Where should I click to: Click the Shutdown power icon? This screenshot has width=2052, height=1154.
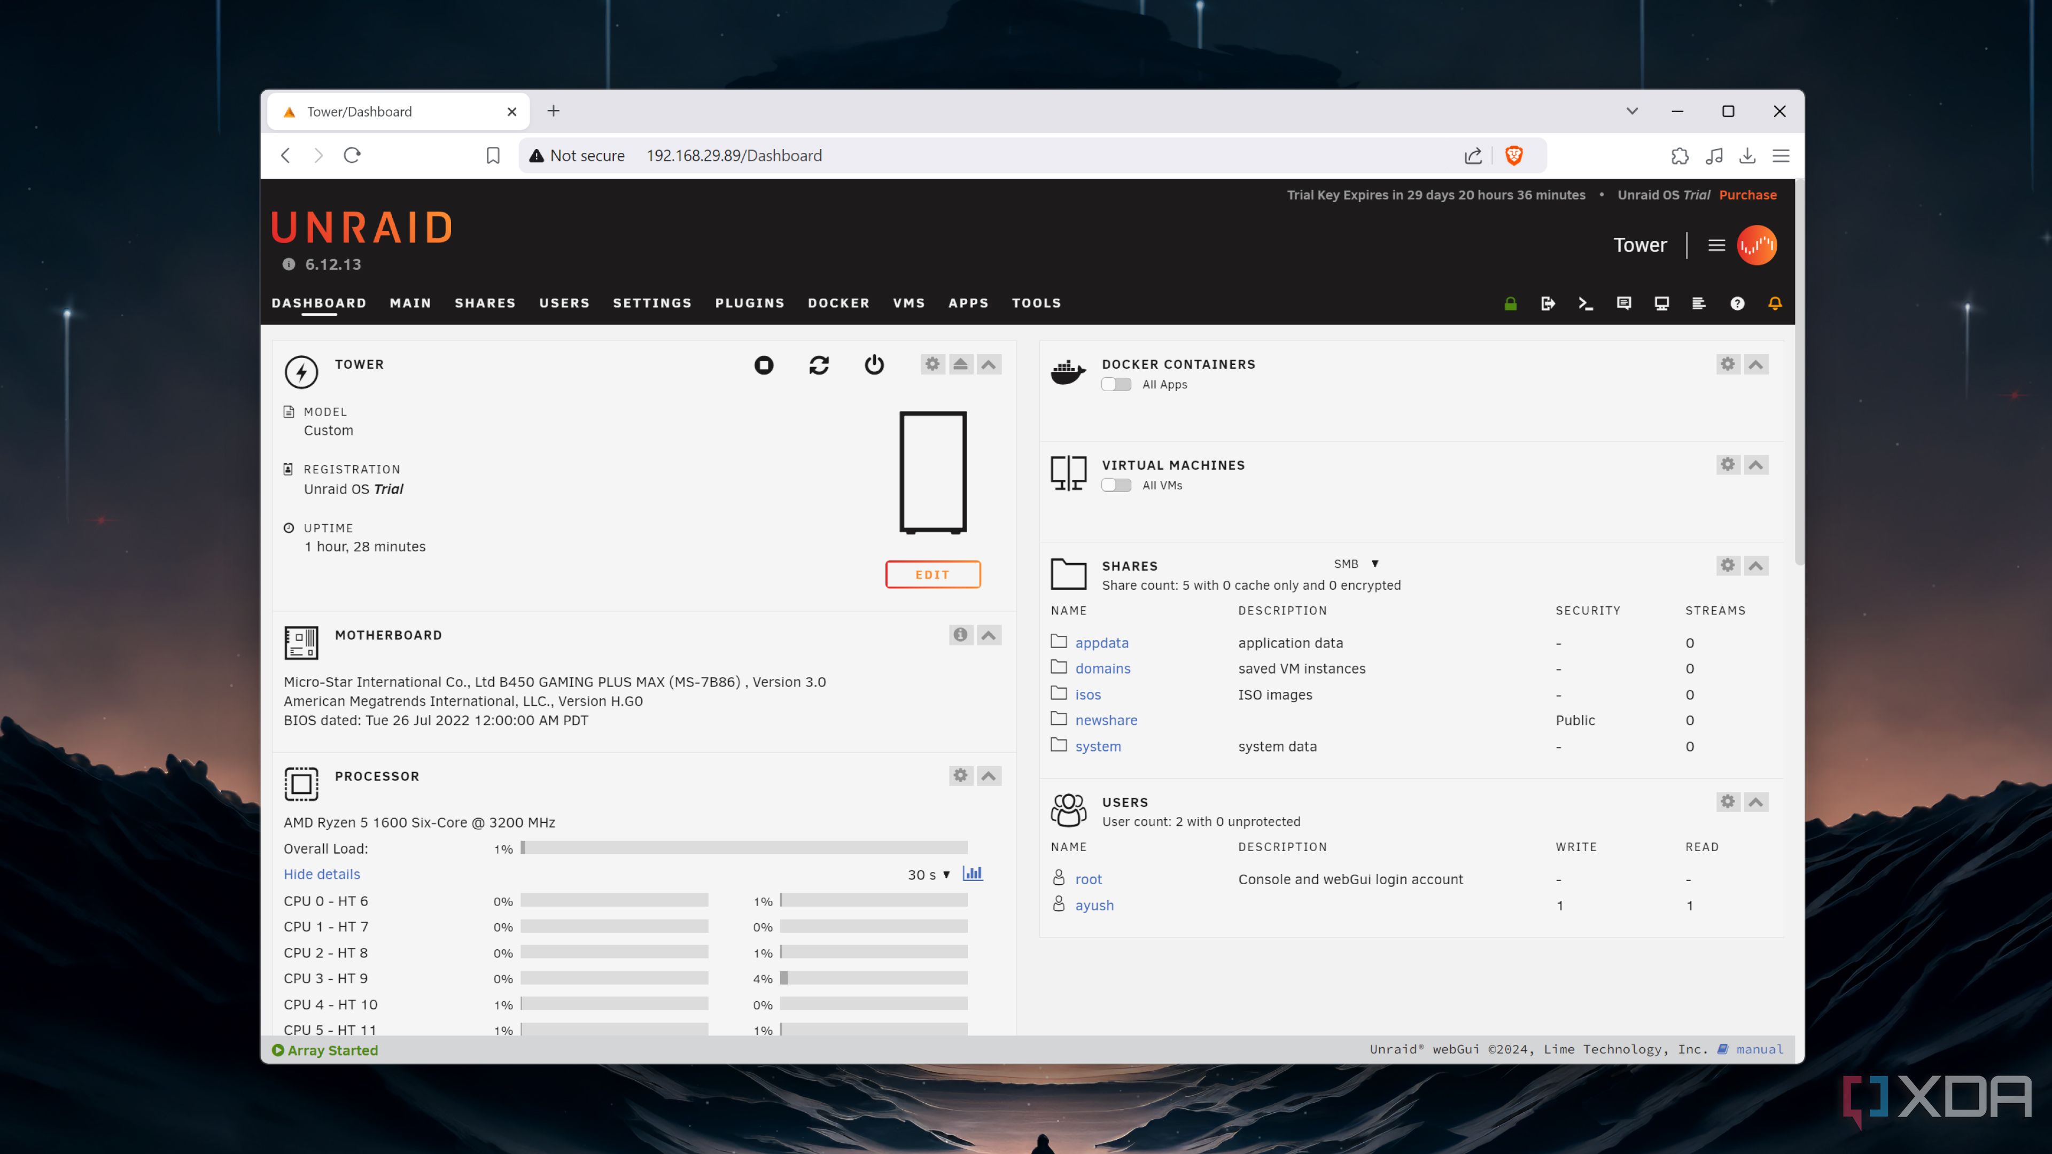874,365
